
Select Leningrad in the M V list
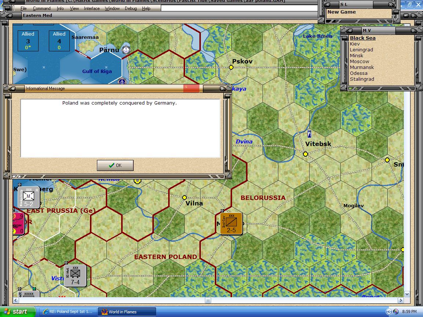tap(361, 50)
